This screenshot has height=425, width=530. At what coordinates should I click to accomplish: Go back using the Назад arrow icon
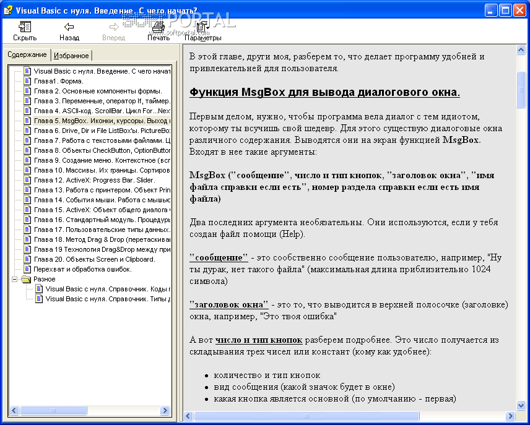pos(69,27)
